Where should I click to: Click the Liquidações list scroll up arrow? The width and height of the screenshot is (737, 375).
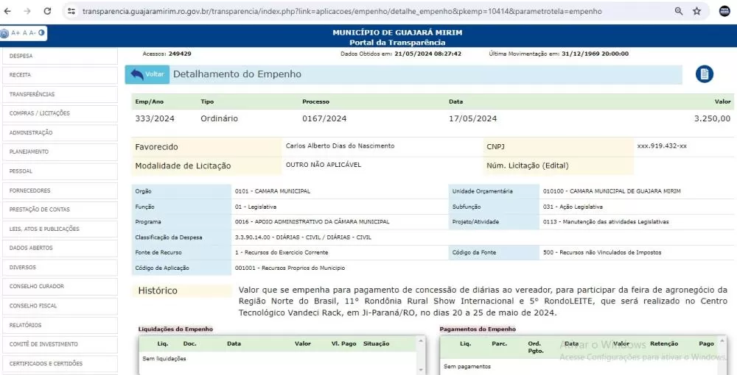[x=421, y=340]
